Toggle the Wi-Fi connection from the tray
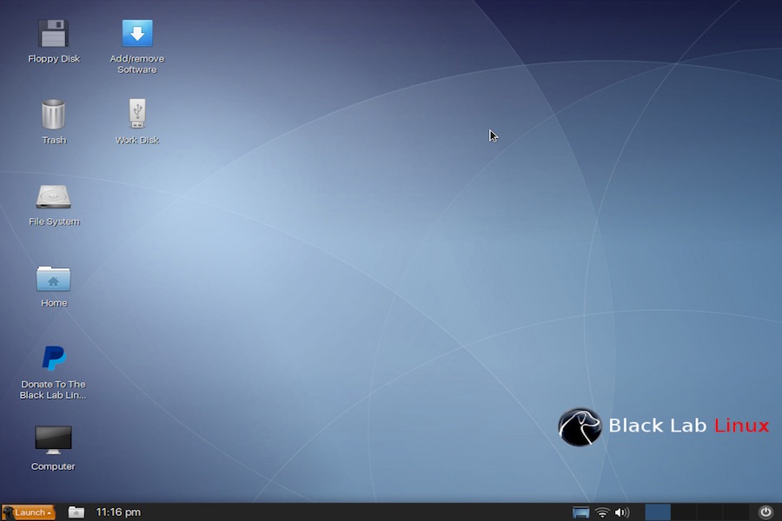This screenshot has width=782, height=521. click(x=601, y=512)
